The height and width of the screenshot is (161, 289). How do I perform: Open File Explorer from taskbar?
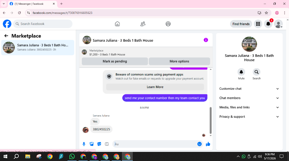click(28, 157)
